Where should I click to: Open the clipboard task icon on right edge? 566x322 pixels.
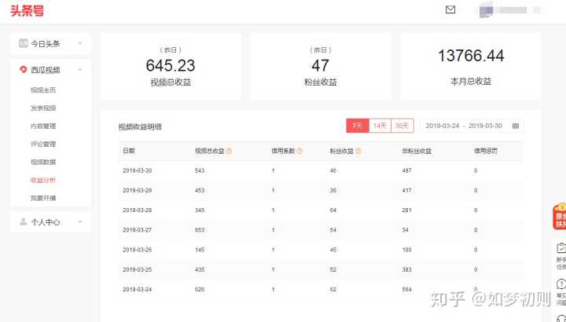pos(561,248)
